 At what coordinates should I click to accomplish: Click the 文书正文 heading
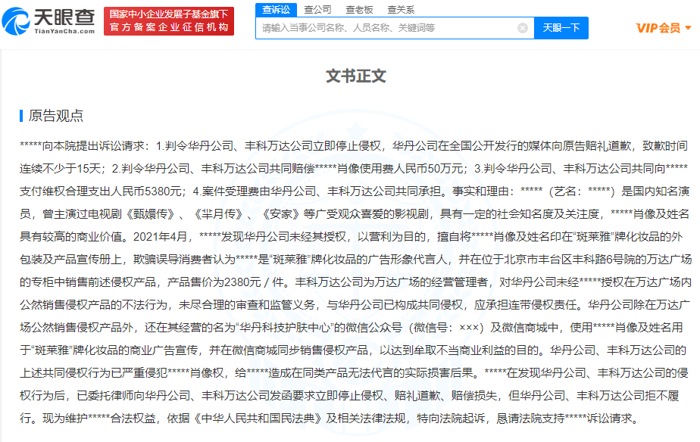point(356,76)
